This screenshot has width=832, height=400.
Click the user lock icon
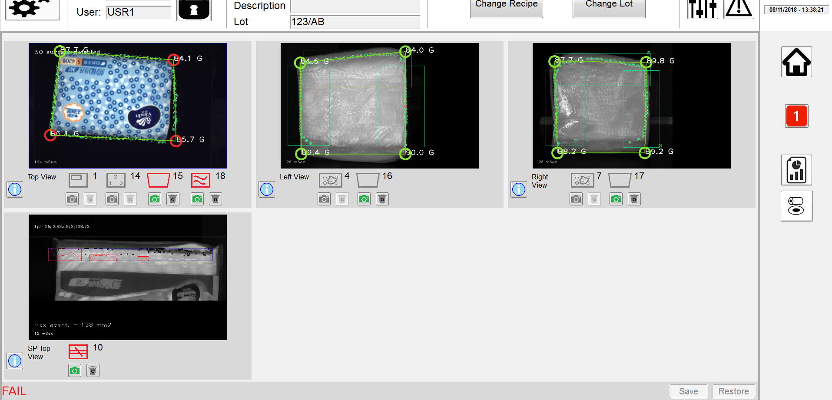coord(194,10)
